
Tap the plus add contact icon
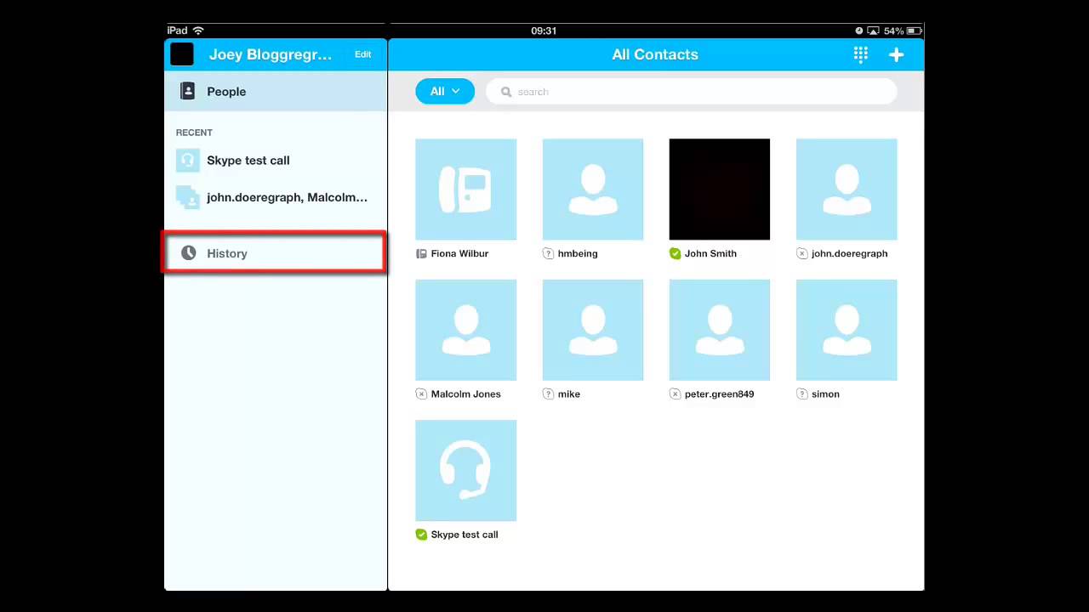pos(896,54)
